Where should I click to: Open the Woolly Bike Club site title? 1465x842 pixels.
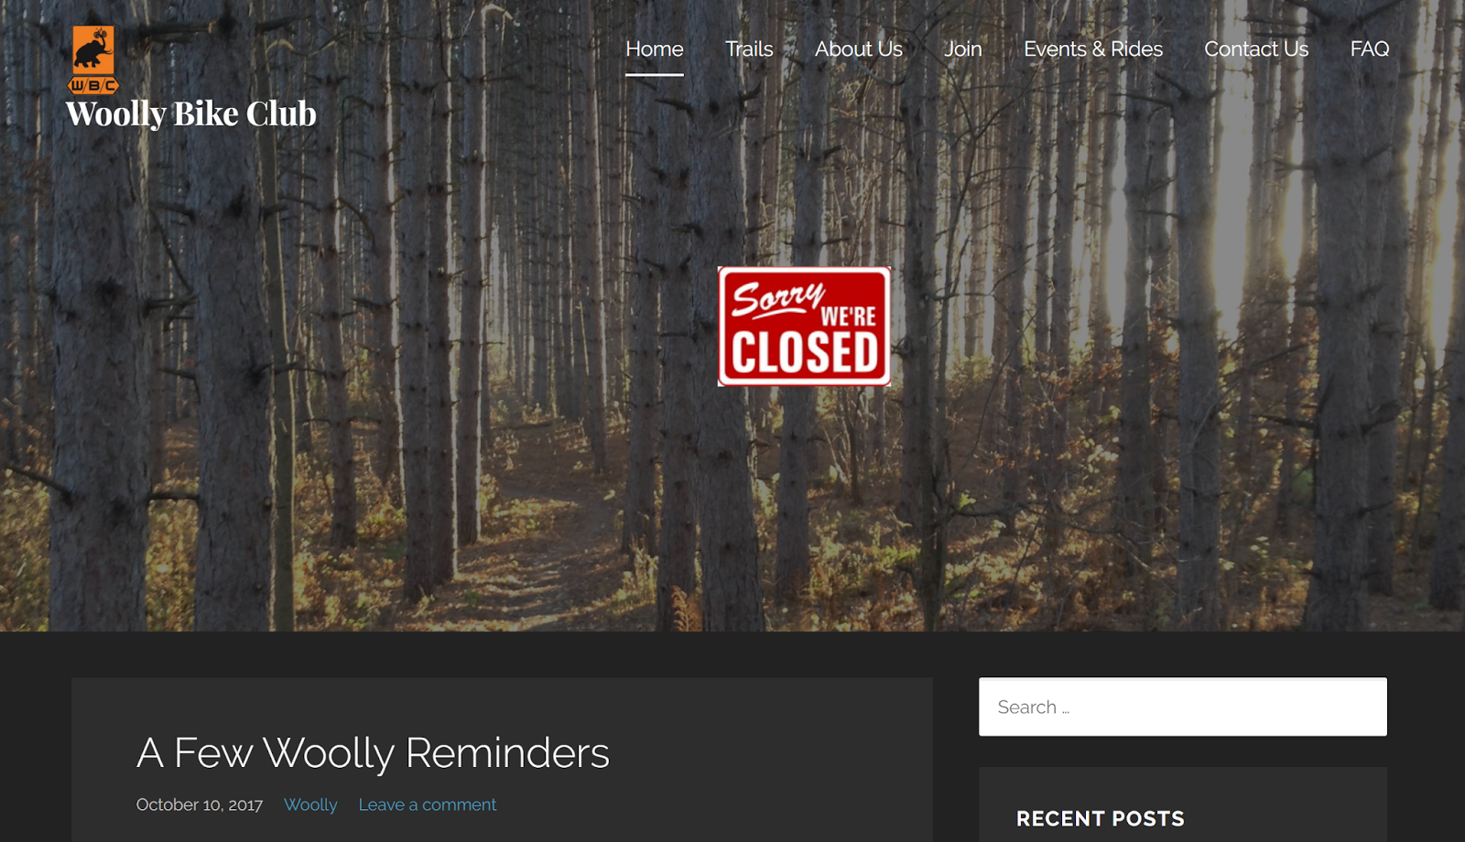pos(191,113)
